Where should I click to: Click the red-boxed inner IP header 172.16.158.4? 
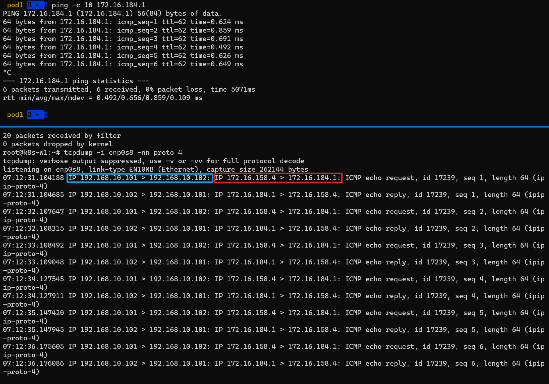click(252, 178)
